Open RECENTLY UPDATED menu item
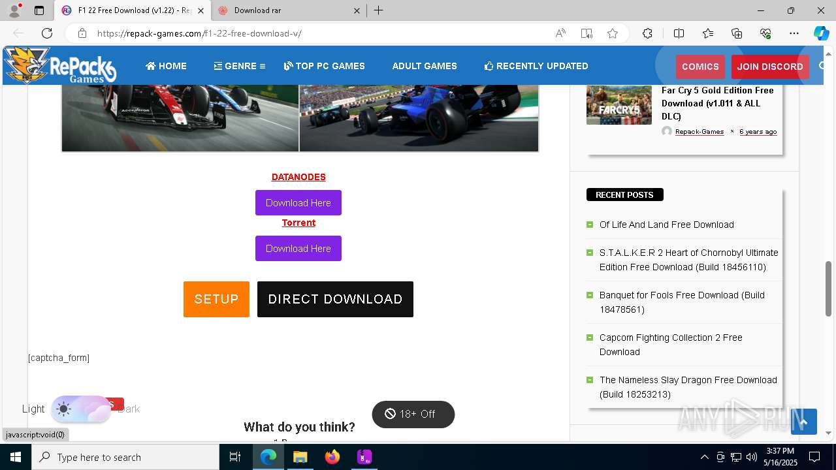The image size is (836, 470). (x=536, y=66)
